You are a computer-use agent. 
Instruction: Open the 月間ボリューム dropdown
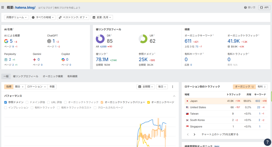(x=16, y=17)
